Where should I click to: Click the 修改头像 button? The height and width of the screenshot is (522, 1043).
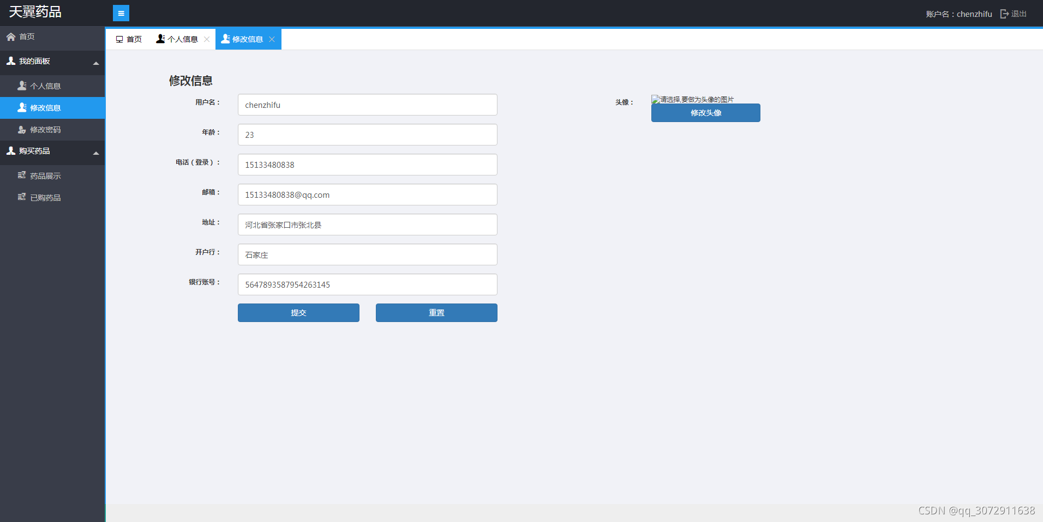[706, 113]
